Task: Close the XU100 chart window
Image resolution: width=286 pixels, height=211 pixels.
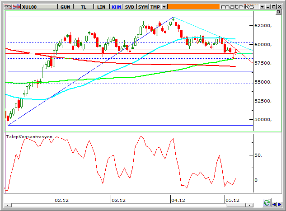Action: click(280, 7)
